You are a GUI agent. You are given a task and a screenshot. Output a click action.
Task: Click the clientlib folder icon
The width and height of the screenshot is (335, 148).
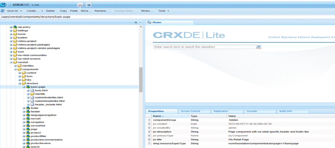pos(32,94)
